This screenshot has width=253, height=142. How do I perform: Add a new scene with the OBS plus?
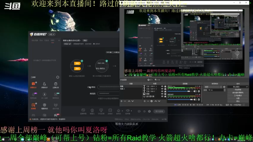pyautogui.click(x=121, y=101)
